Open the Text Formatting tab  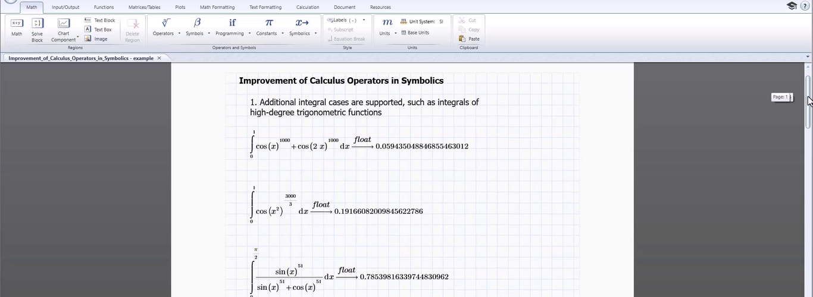coord(265,7)
